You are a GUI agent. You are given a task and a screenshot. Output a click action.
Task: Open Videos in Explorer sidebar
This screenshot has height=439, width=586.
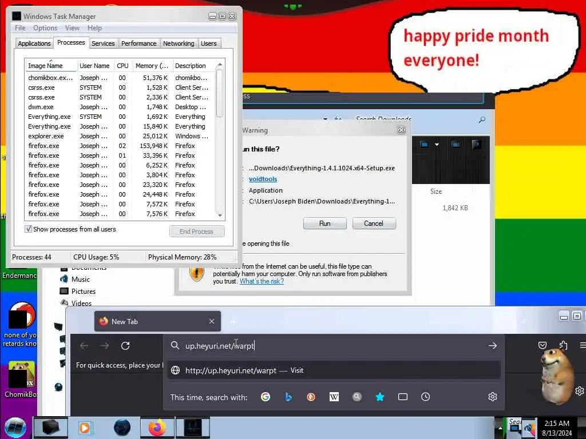pos(76,303)
